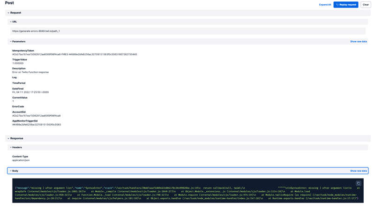Click the IdempotencyToken label
Screen dimensions: 375x210
(x=23, y=51)
